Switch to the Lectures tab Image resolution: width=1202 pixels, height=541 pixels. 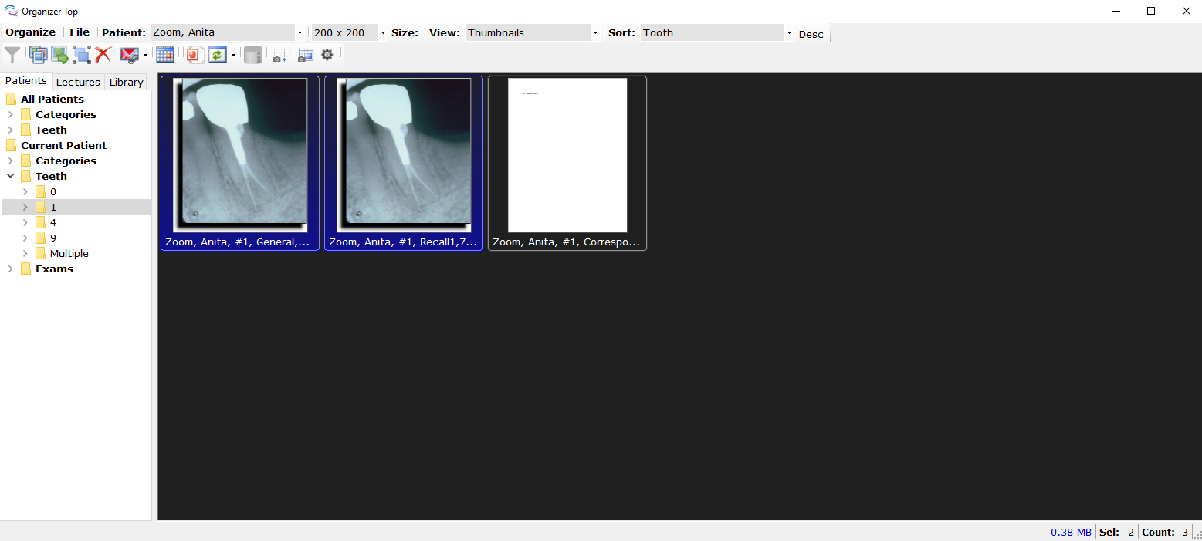pos(78,82)
